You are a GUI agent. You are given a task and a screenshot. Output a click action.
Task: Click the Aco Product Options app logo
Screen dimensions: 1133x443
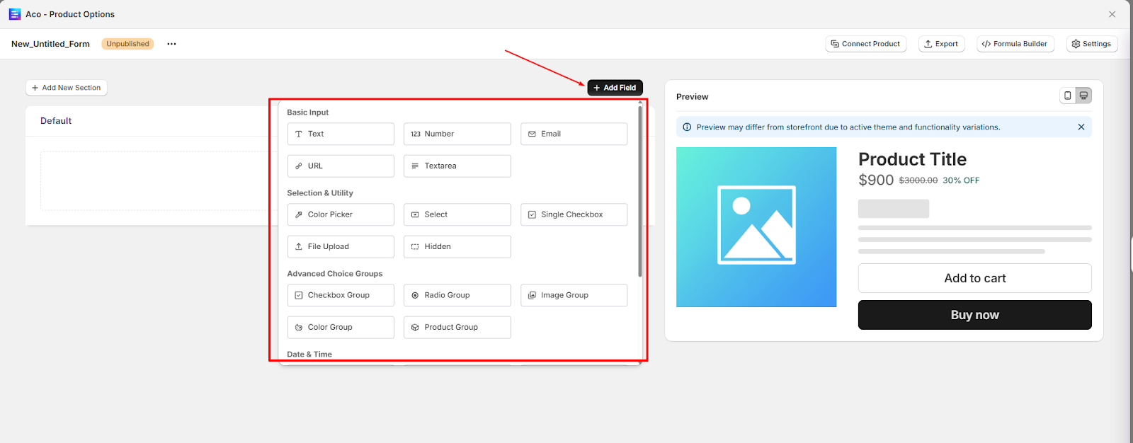click(14, 14)
